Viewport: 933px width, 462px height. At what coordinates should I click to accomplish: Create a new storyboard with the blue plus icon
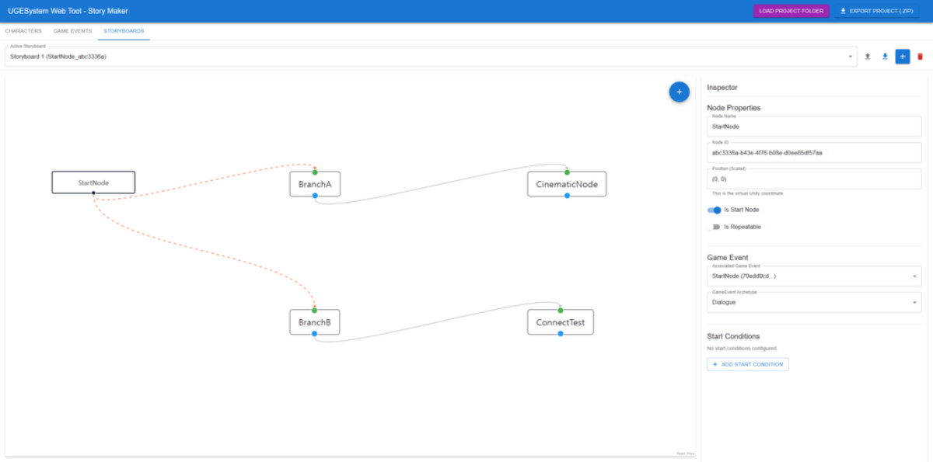pos(902,56)
